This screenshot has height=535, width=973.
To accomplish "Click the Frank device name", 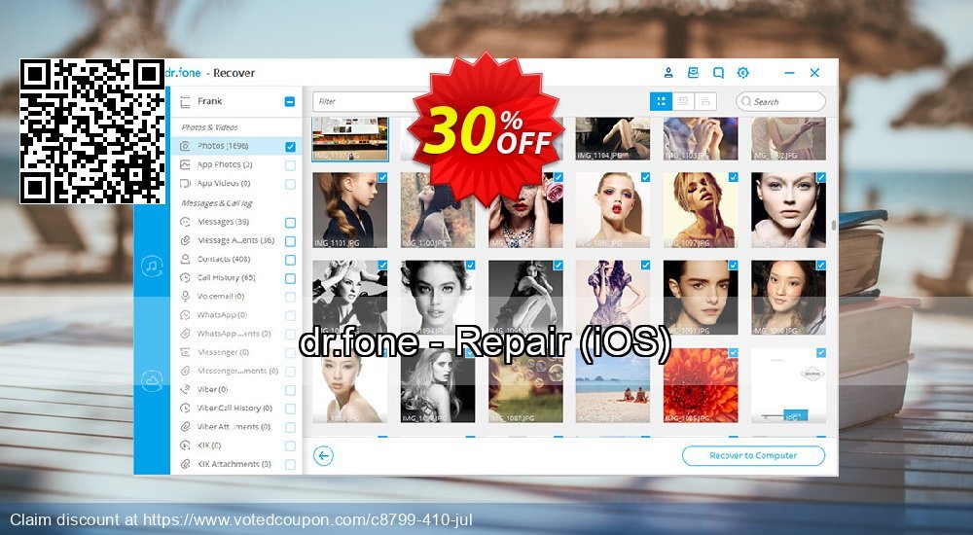I will [x=210, y=101].
